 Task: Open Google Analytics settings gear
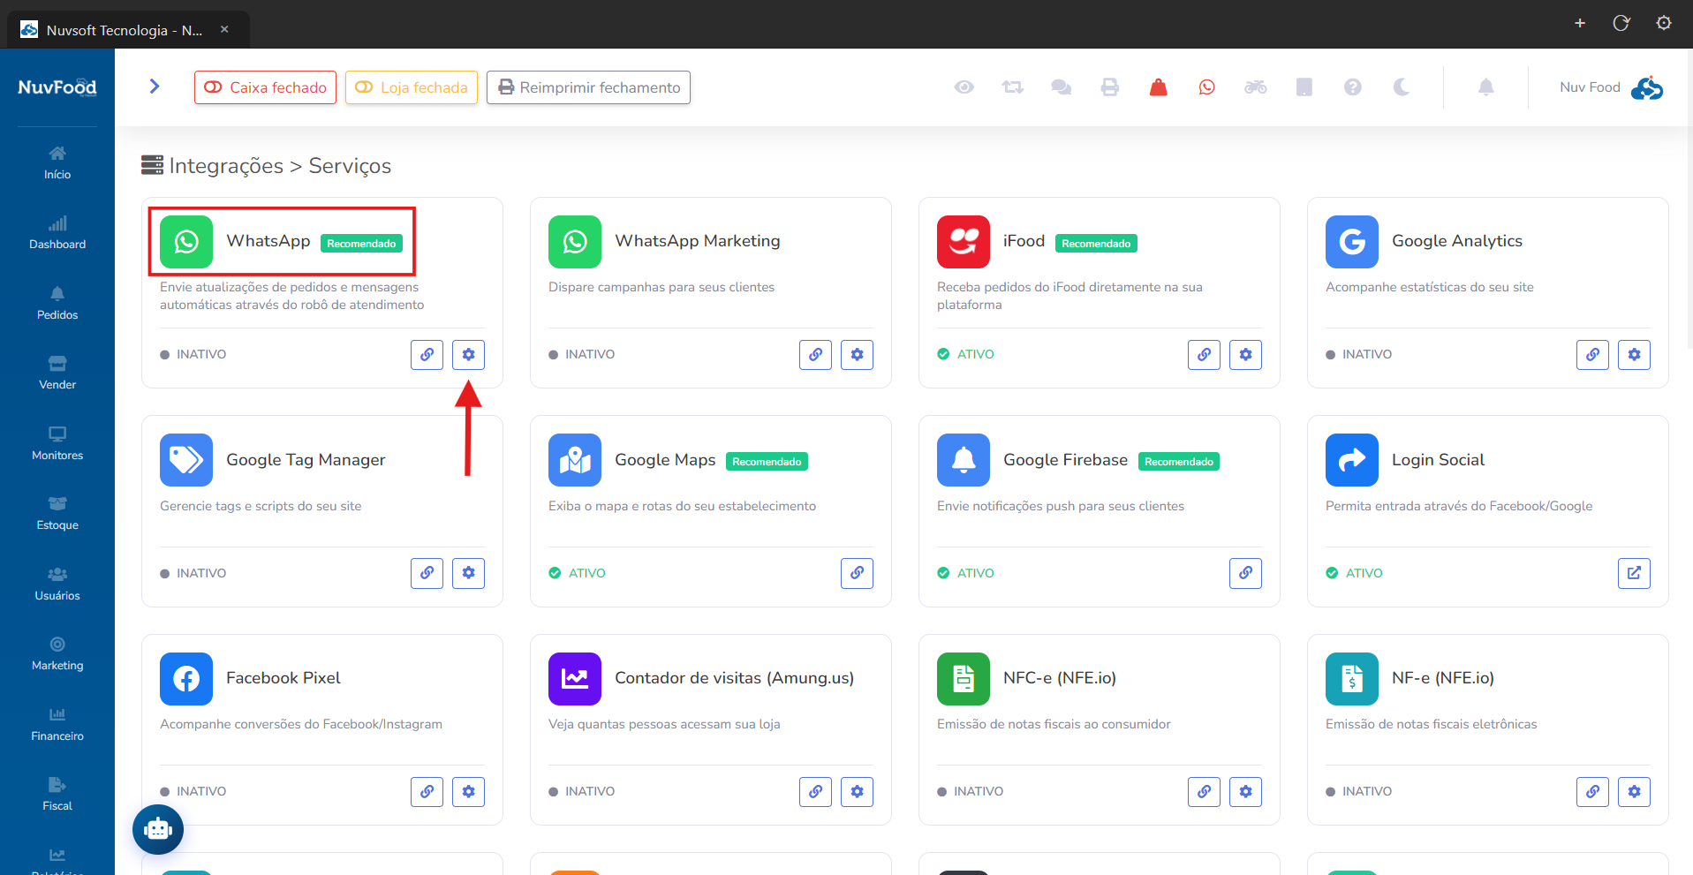1634,355
